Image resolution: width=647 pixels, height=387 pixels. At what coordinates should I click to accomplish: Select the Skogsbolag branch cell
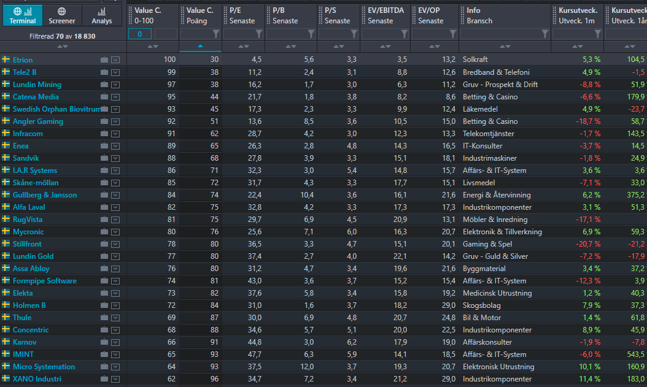(x=481, y=305)
